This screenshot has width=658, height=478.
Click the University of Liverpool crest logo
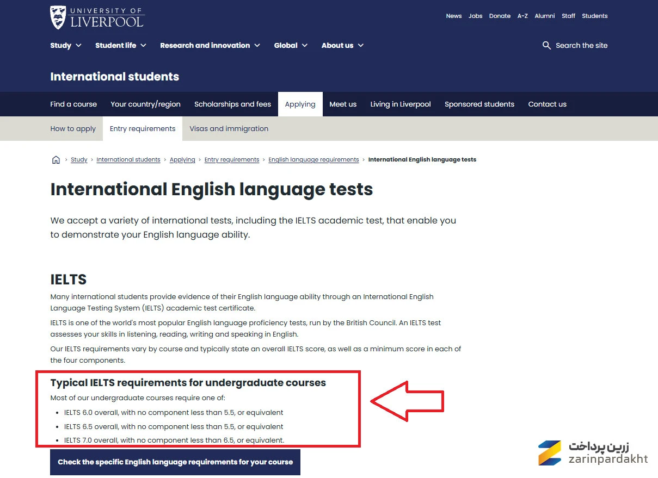coord(58,18)
